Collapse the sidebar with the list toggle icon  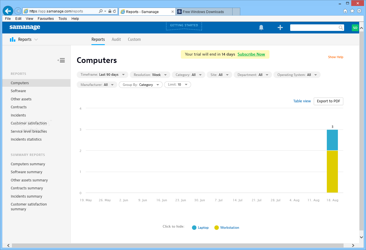[61, 60]
